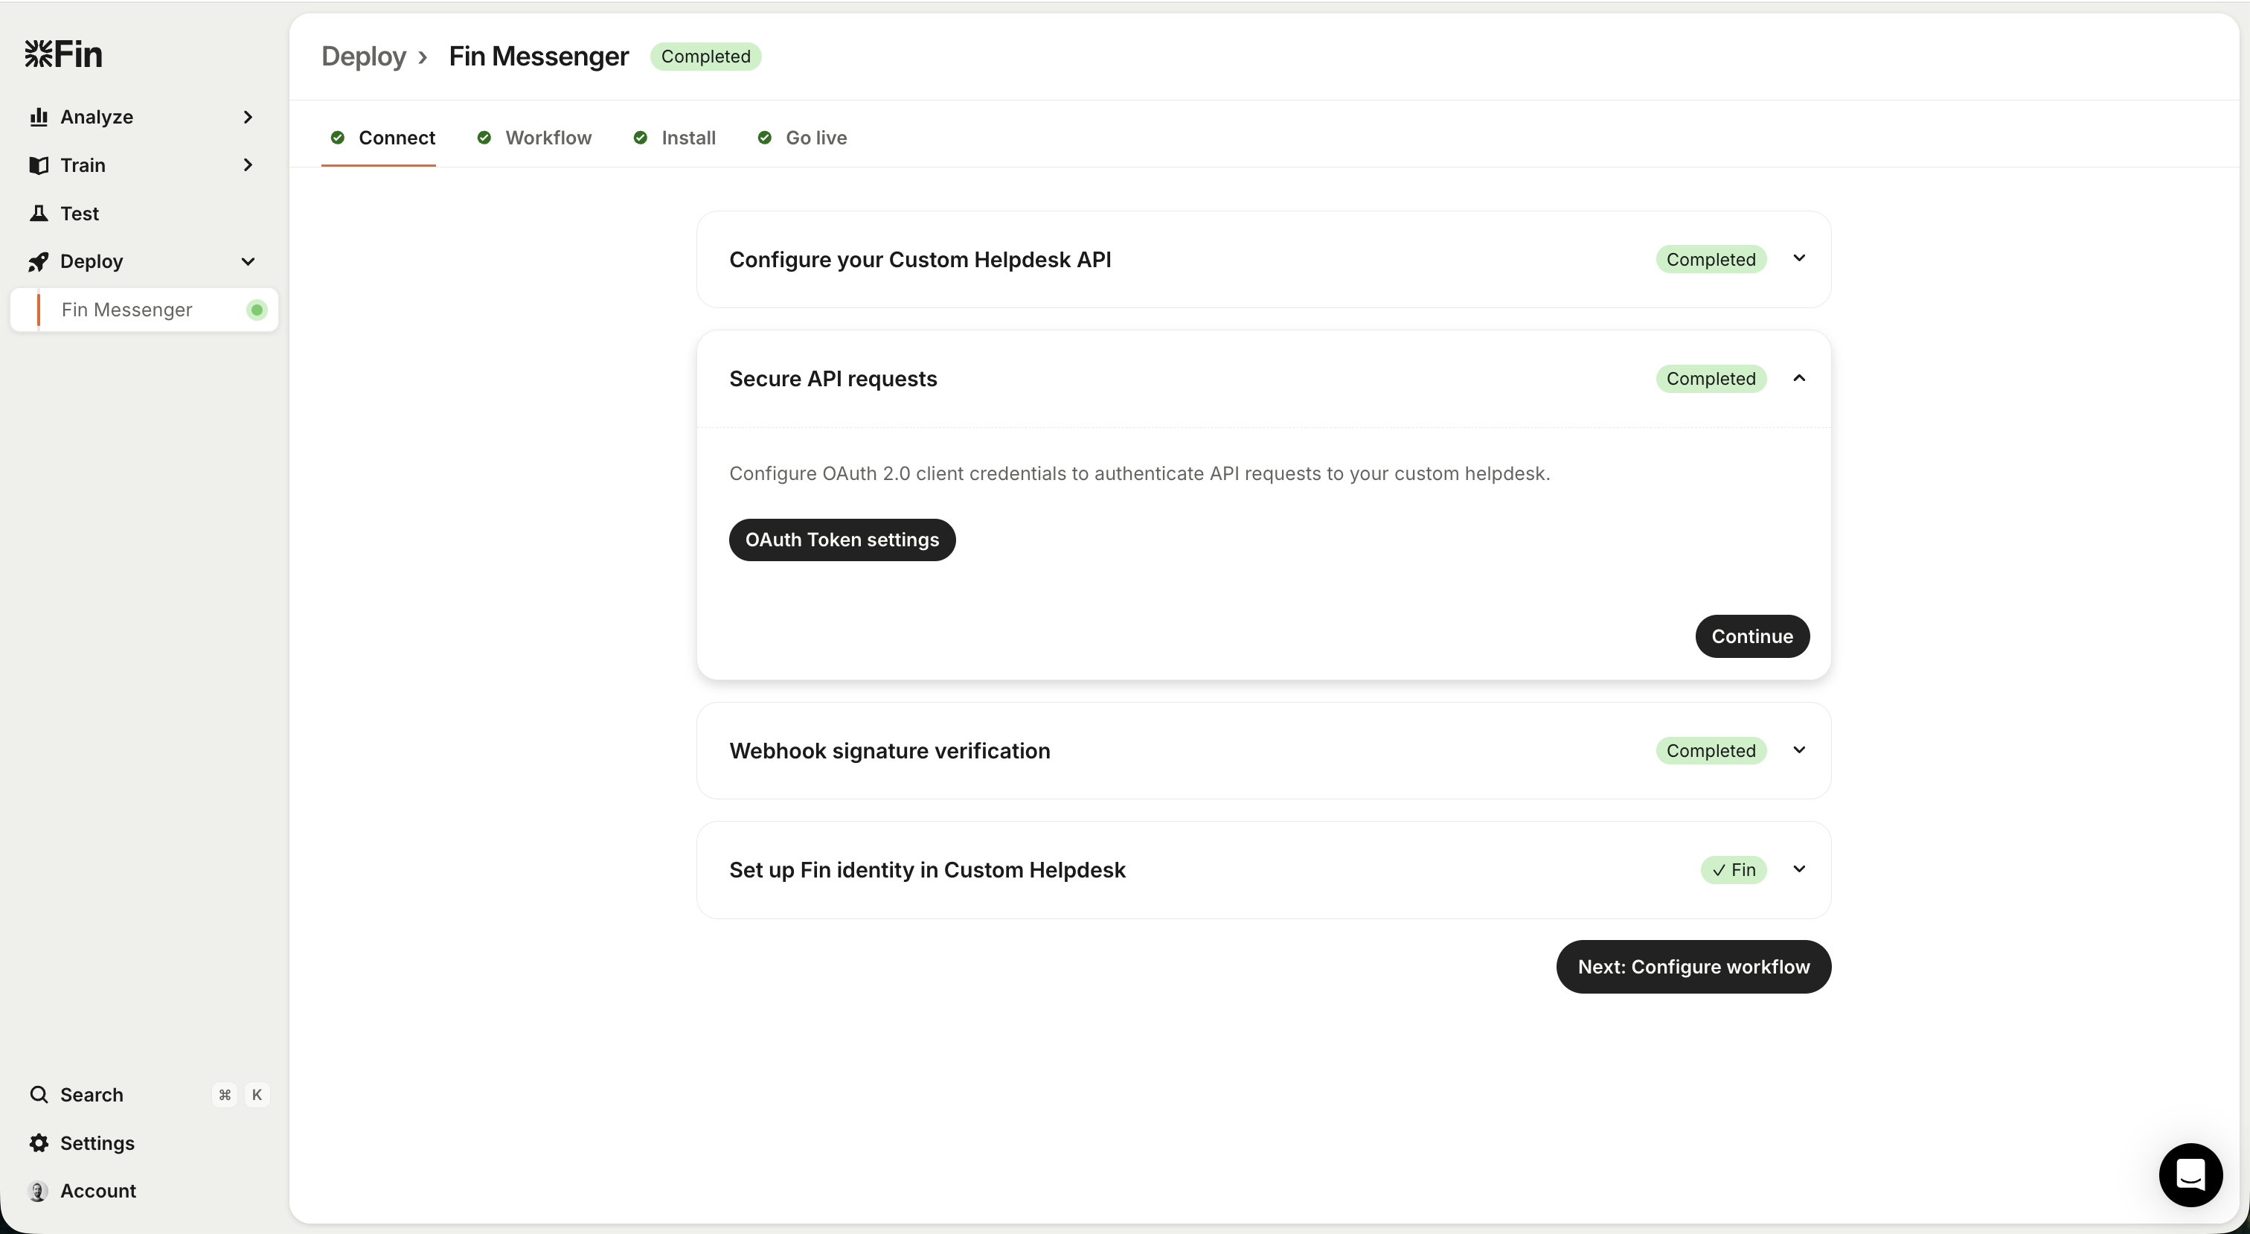
Task: Click the Deploy rocket icon
Action: click(x=39, y=261)
